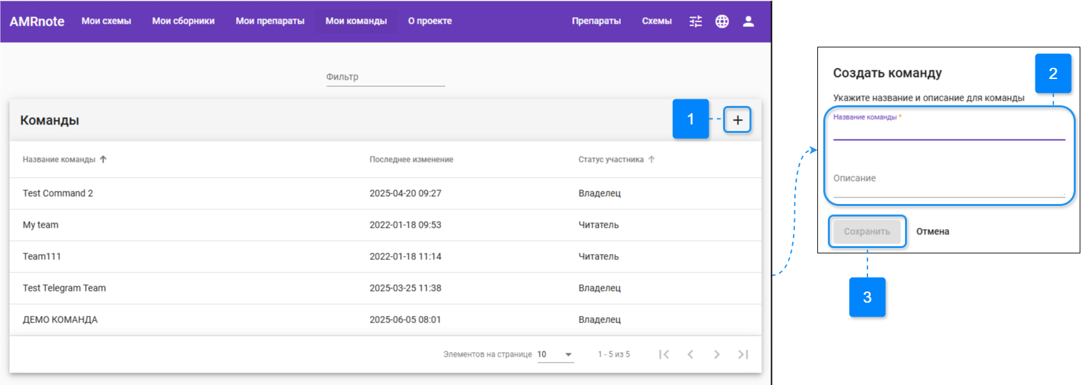
Task: Open Схемы in header
Action: [x=657, y=21]
